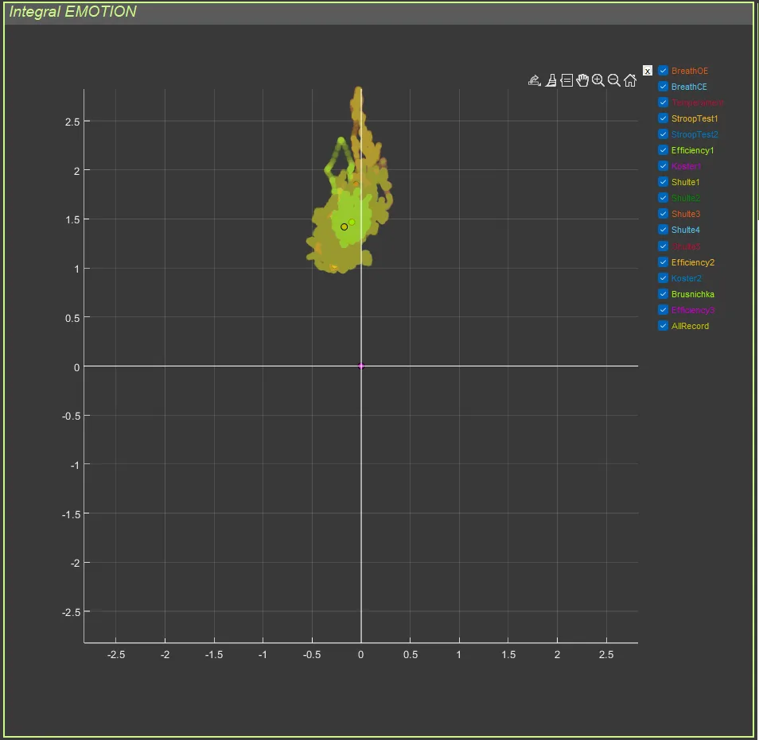Viewport: 759px width, 740px height.
Task: Enable the data tips tool
Action: coord(566,80)
